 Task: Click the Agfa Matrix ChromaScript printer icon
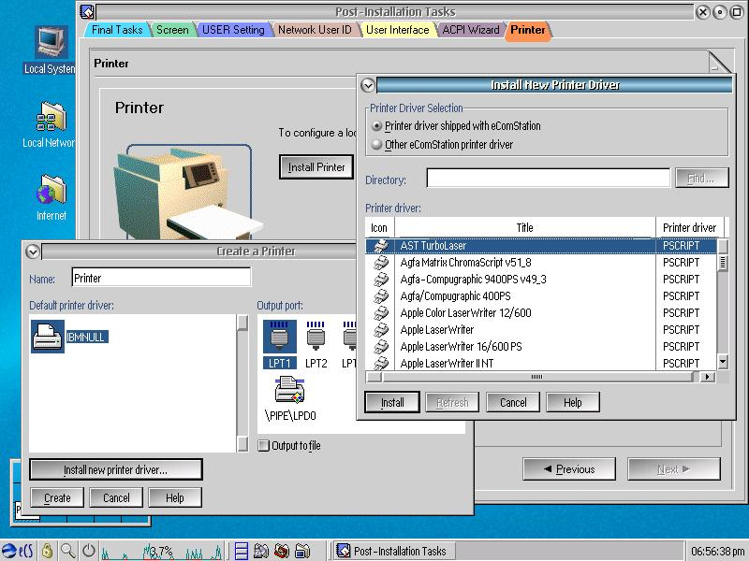[x=381, y=263]
